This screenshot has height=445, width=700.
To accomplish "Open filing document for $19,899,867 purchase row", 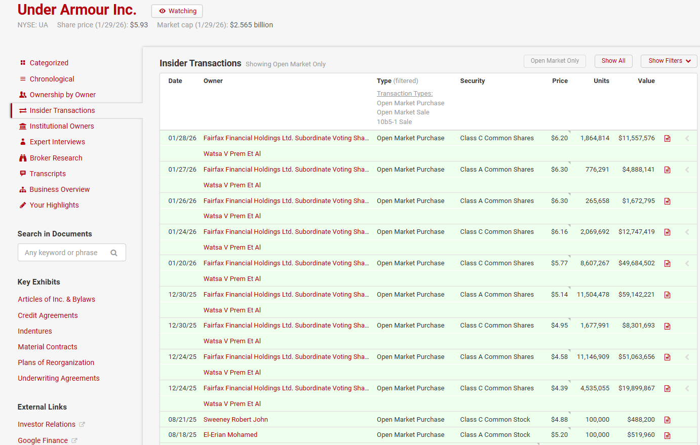I will pos(667,388).
